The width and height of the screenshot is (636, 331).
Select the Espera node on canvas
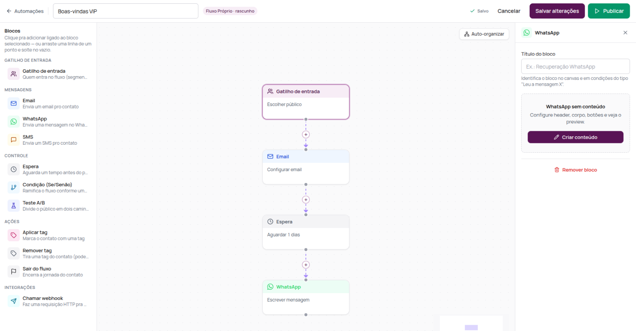click(x=306, y=232)
